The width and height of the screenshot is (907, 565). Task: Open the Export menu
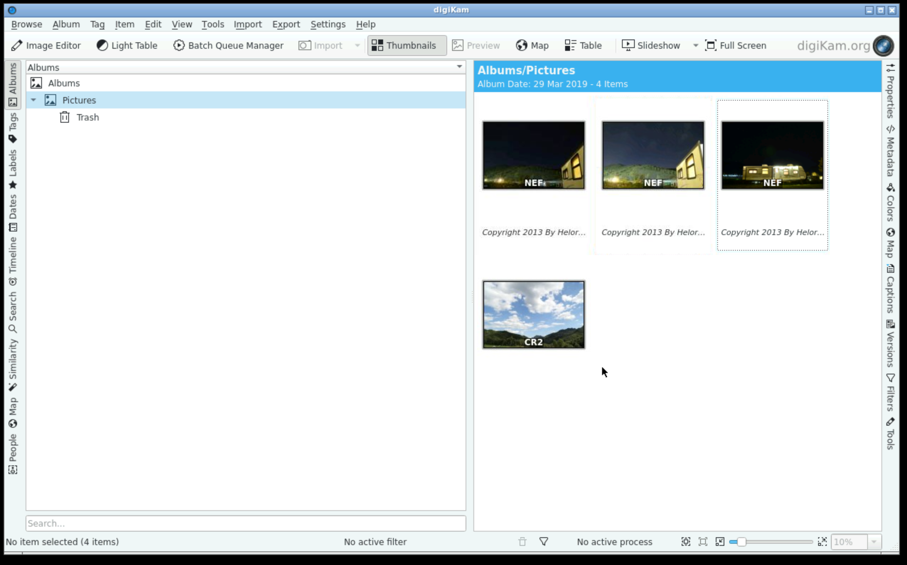286,24
